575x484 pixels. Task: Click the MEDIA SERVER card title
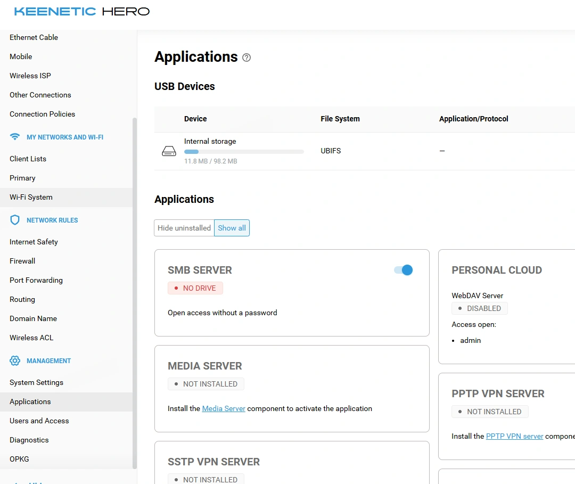click(x=205, y=366)
